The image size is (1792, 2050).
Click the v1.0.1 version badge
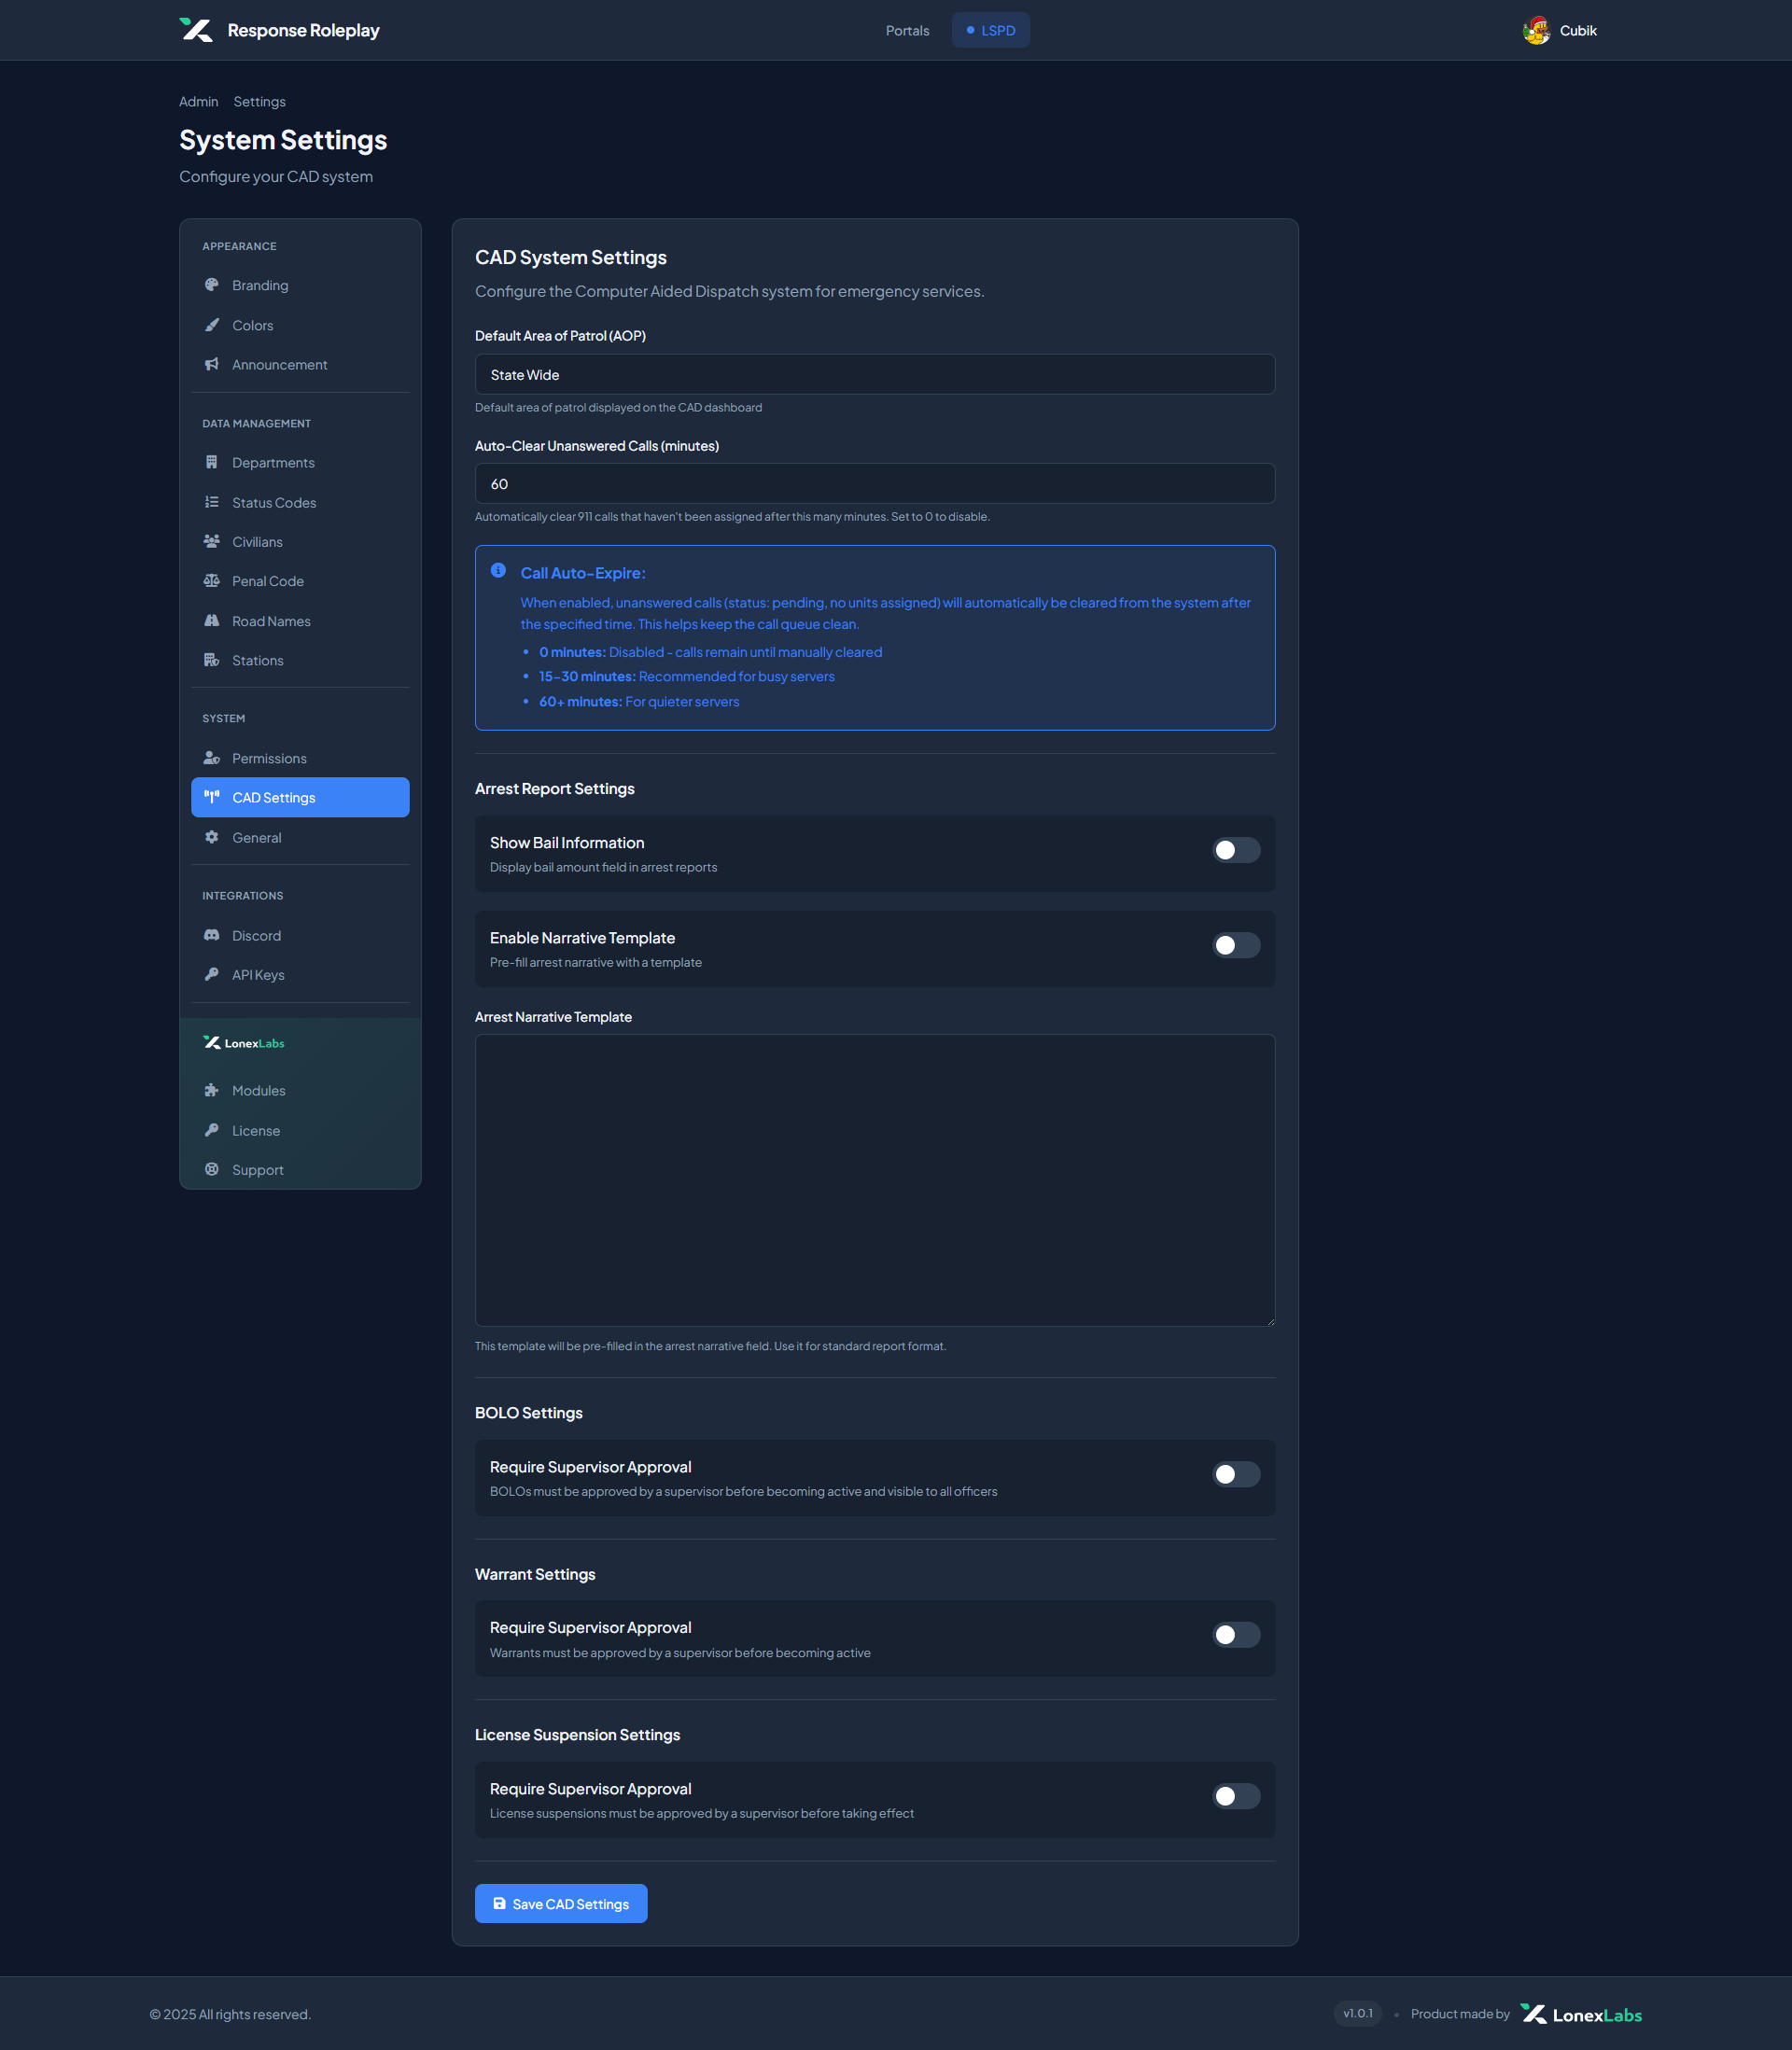(x=1357, y=2013)
